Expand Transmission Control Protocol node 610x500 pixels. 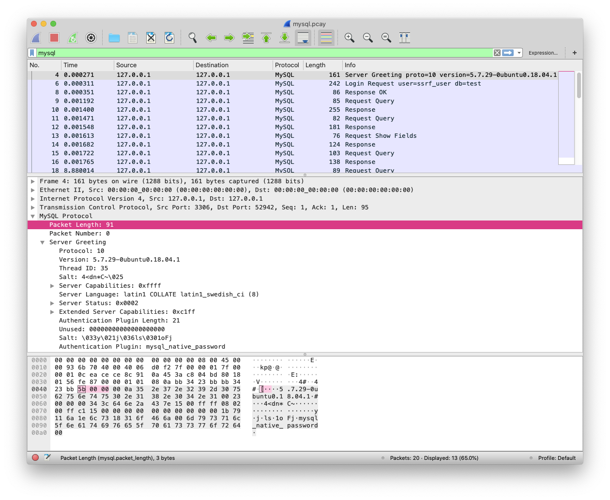click(33, 207)
